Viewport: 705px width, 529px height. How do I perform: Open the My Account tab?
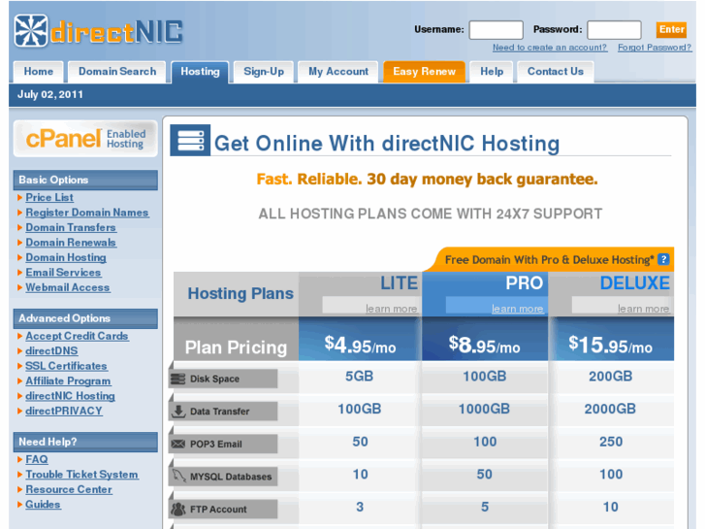click(338, 72)
